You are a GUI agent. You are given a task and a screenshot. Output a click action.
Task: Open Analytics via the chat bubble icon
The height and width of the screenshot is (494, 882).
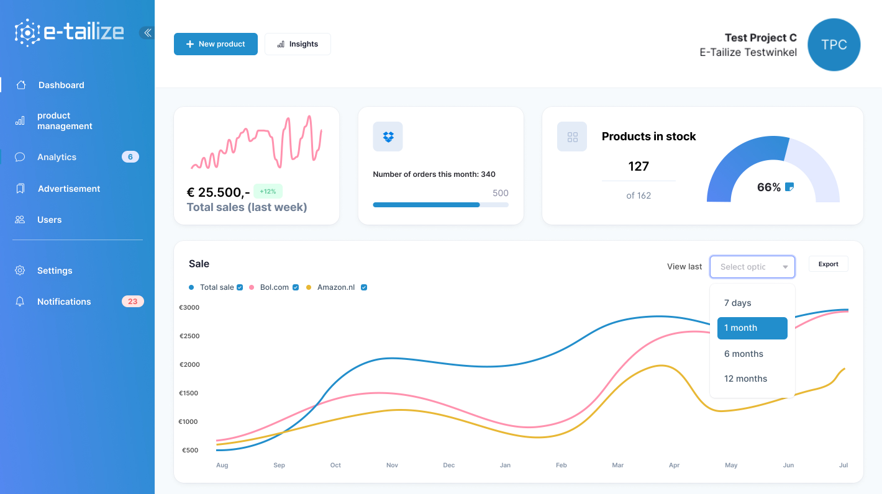(x=19, y=157)
